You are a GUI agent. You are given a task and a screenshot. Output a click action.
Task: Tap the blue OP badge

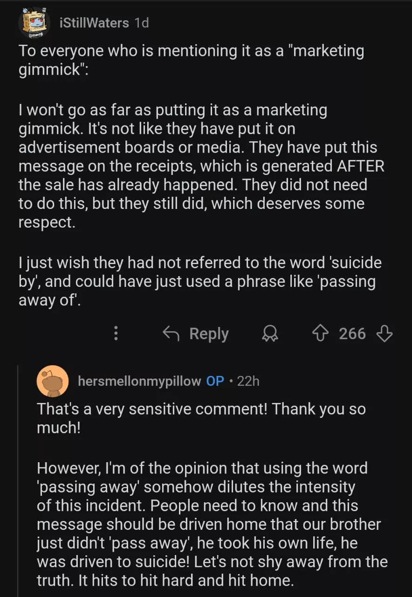[x=215, y=381]
